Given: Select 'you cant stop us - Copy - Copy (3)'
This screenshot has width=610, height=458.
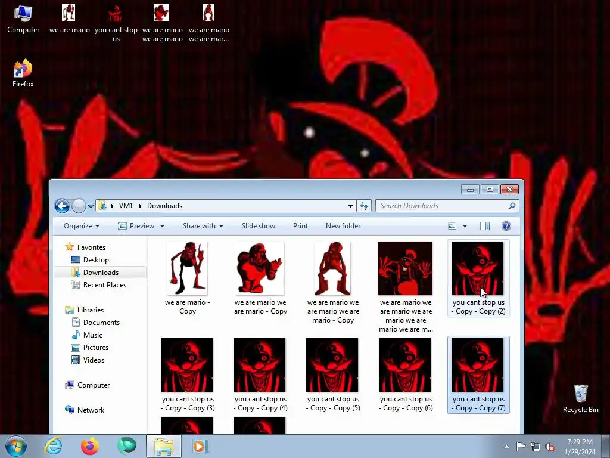Looking at the screenshot, I should pos(187,375).
